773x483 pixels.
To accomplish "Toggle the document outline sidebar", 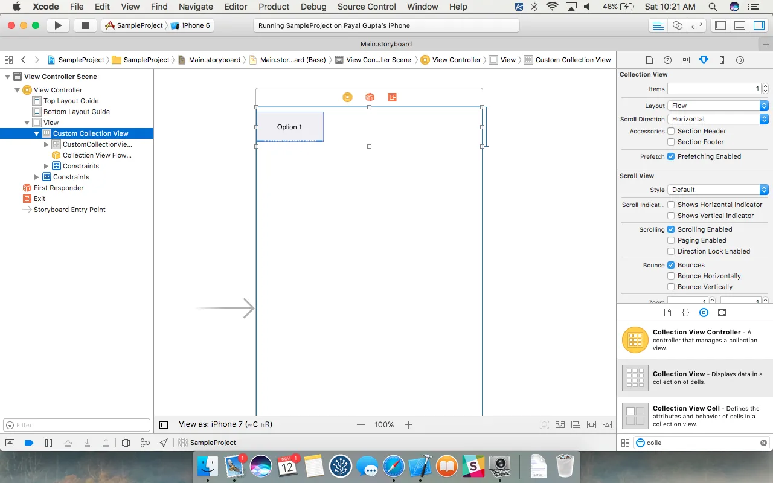I will (x=164, y=425).
